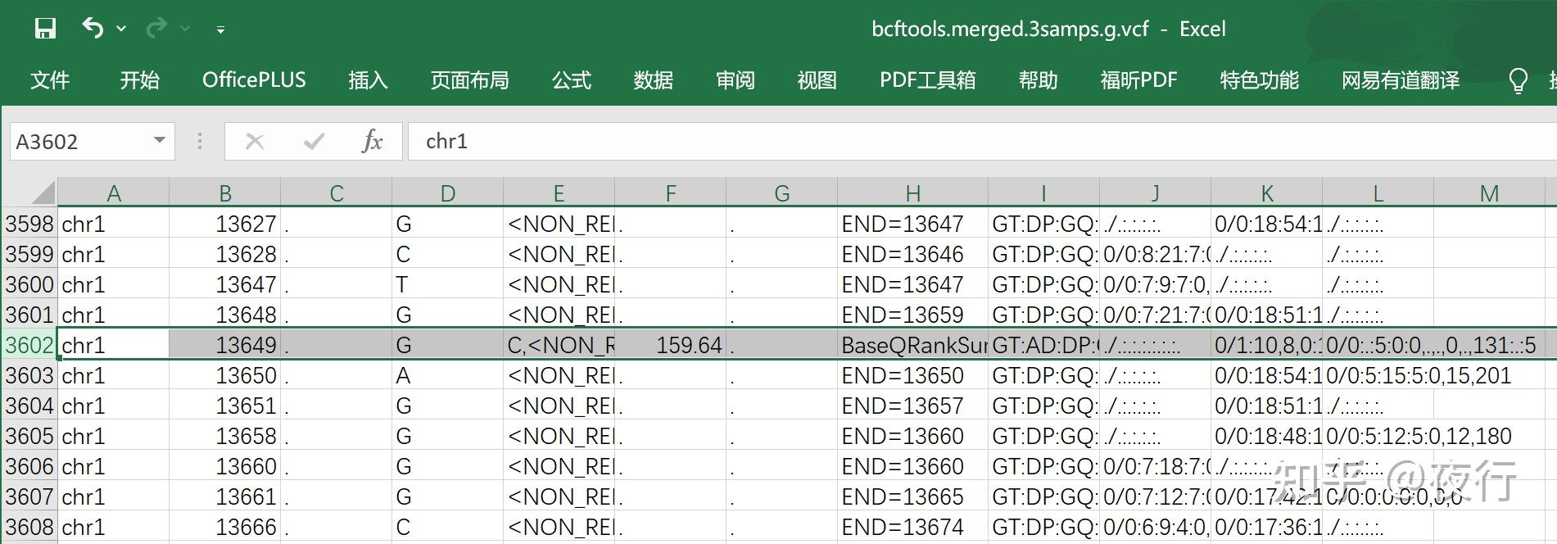
Task: Open the 网易有道翻译 ribbon tab
Action: click(x=1400, y=80)
